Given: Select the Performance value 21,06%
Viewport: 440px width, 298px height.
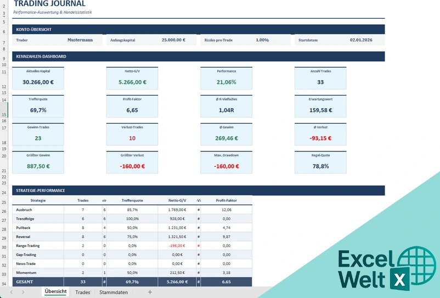Looking at the screenshot, I should coord(226,82).
